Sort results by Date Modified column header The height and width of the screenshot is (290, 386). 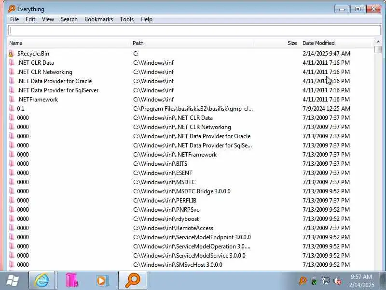click(x=337, y=43)
